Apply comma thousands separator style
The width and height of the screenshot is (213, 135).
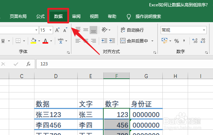pos(184,41)
